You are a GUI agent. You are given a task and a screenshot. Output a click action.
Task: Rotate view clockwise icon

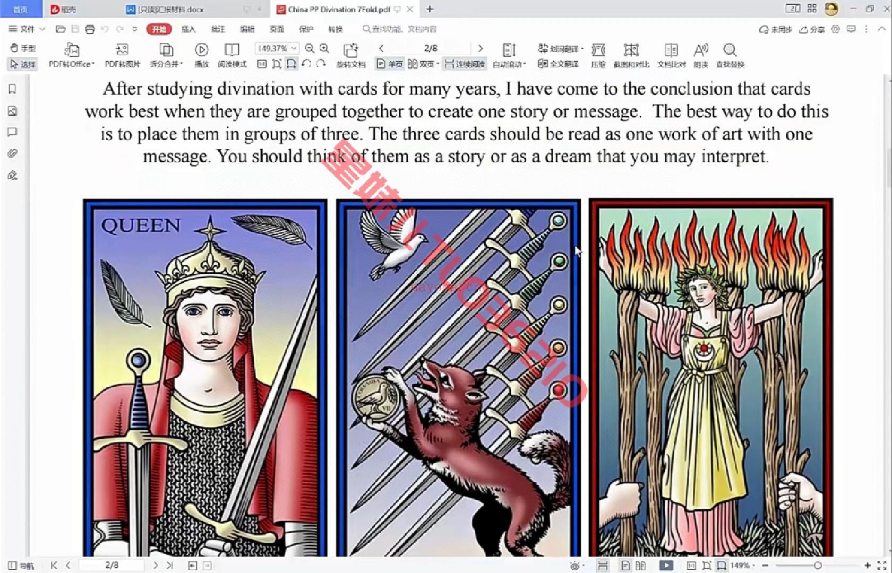pyautogui.click(x=321, y=64)
